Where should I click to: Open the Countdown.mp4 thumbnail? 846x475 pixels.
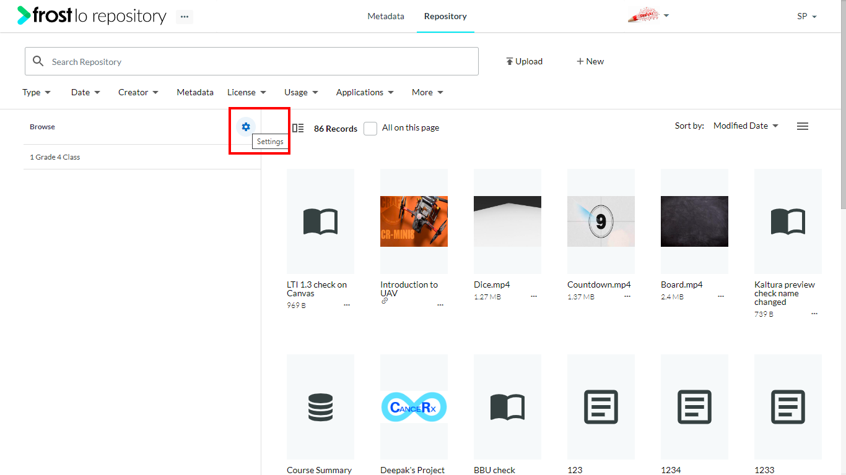[x=601, y=221]
